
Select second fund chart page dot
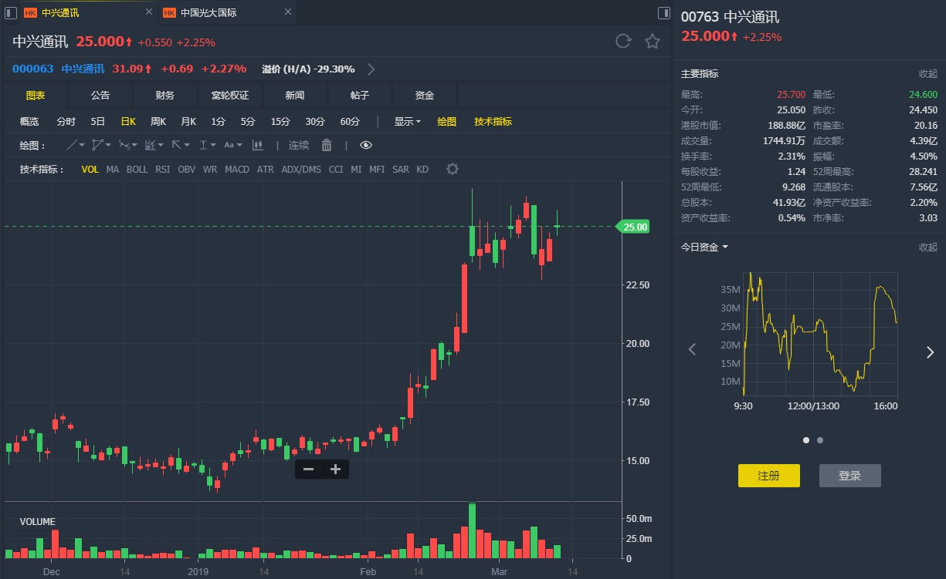click(x=820, y=440)
